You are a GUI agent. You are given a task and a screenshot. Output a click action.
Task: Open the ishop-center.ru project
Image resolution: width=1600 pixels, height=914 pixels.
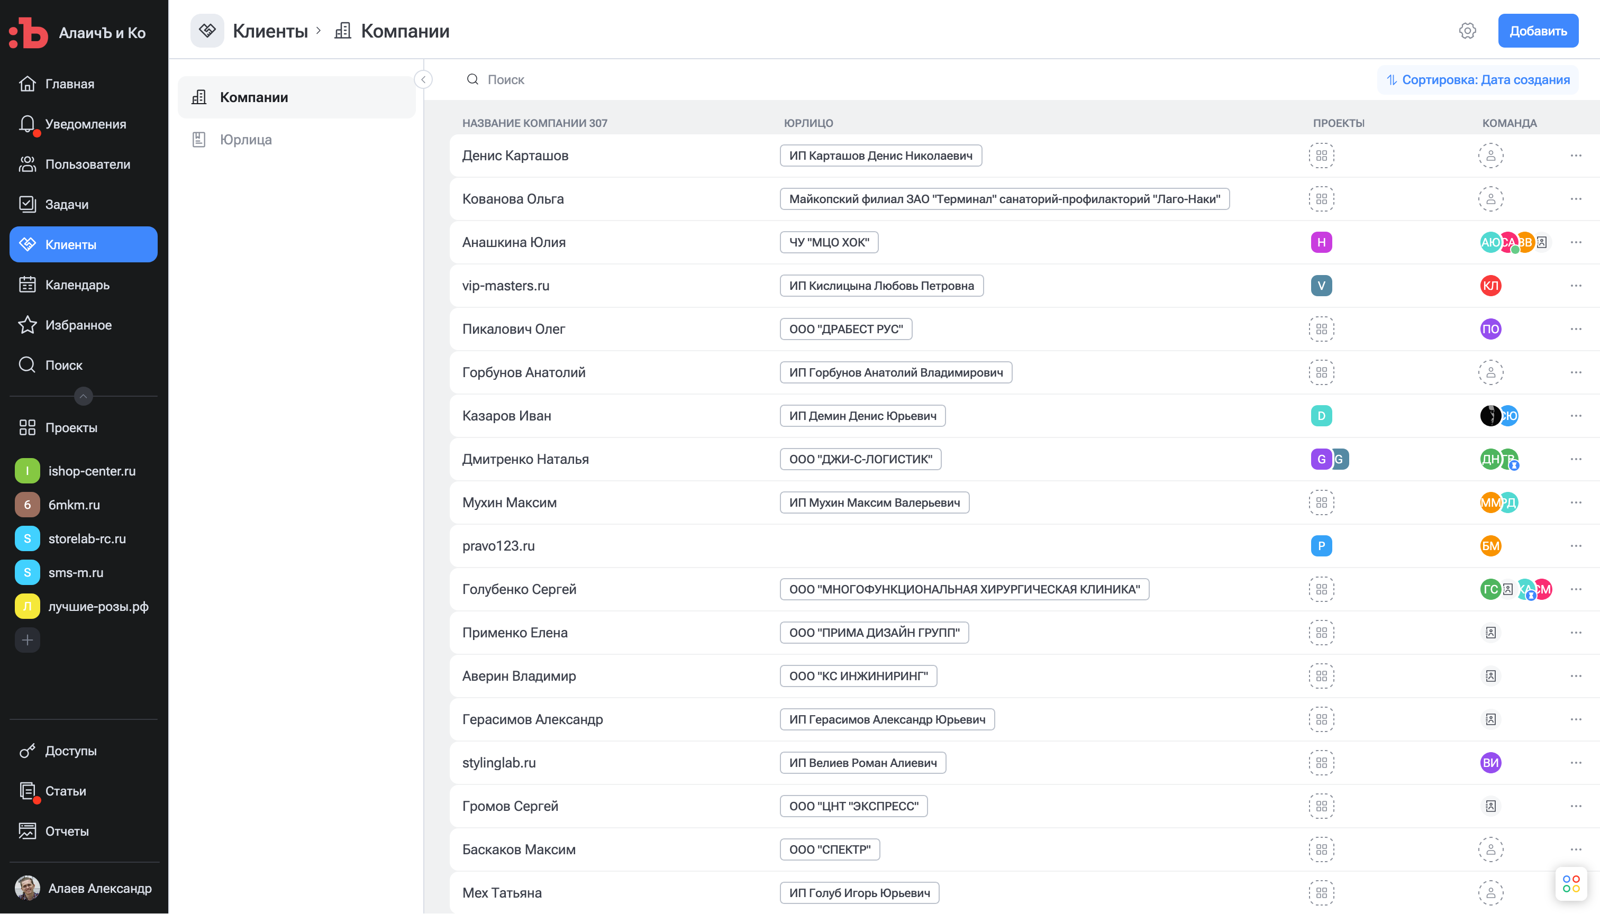pos(92,471)
